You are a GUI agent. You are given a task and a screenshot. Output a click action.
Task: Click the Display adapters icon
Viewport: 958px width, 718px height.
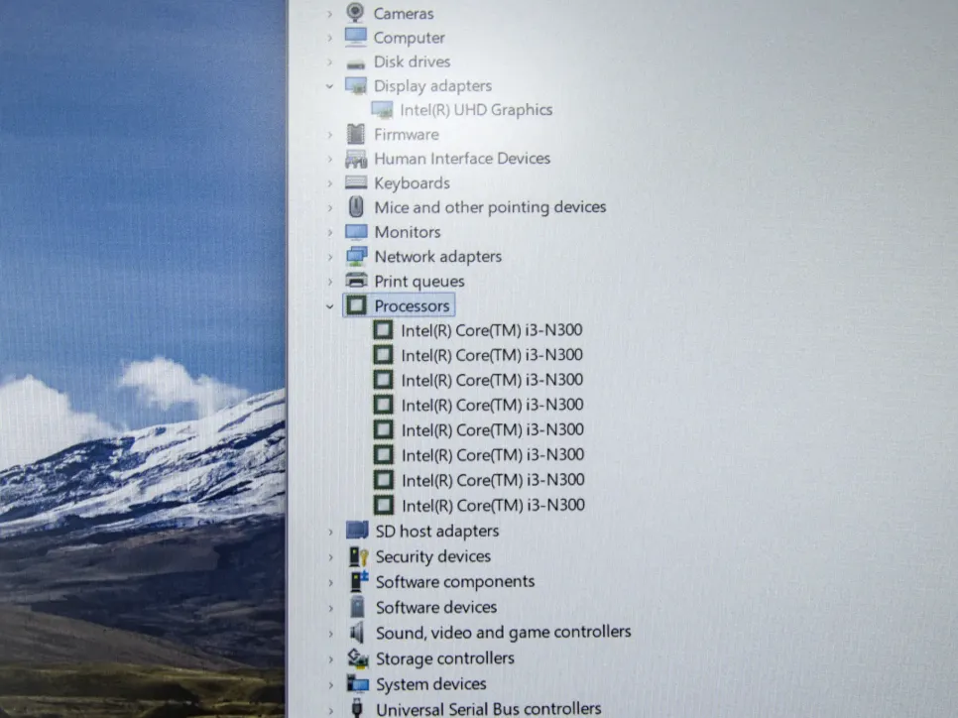(x=356, y=85)
